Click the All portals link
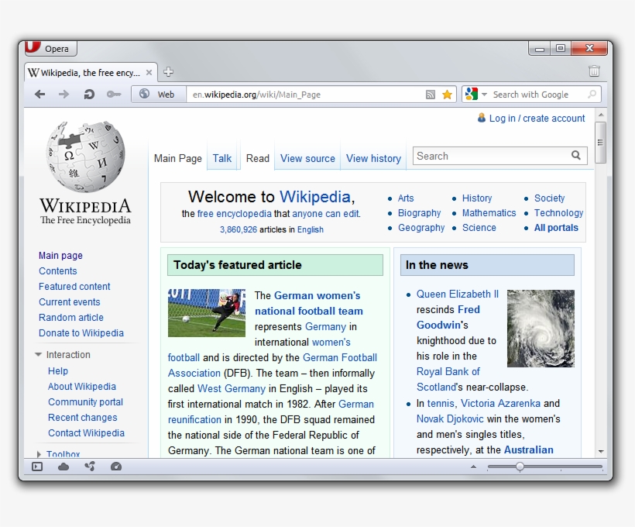This screenshot has width=635, height=527. click(556, 228)
